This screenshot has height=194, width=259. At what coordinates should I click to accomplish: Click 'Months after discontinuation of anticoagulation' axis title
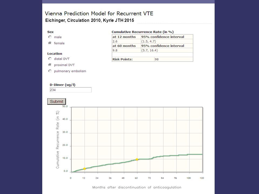pyautogui.click(x=137, y=188)
